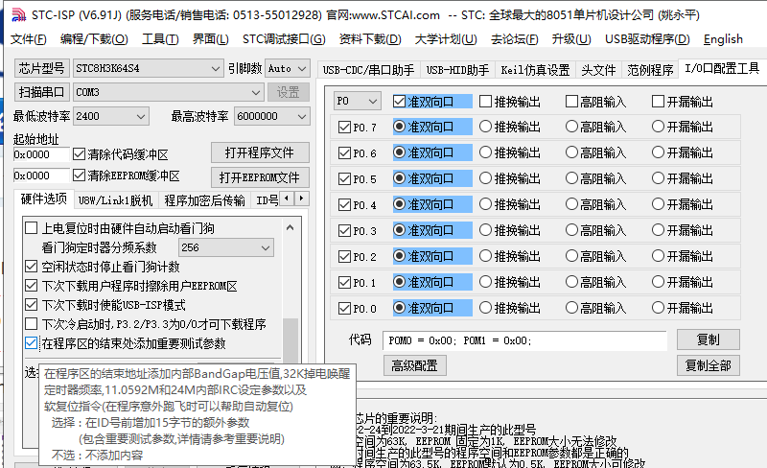The width and height of the screenshot is (767, 468).
Task: Click the 代码 P0M0/P0M1 text field
Action: pyautogui.click(x=524, y=340)
